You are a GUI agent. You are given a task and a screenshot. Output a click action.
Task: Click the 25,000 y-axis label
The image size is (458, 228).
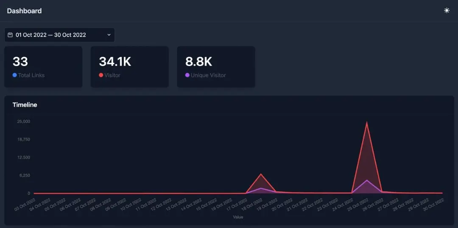23,121
